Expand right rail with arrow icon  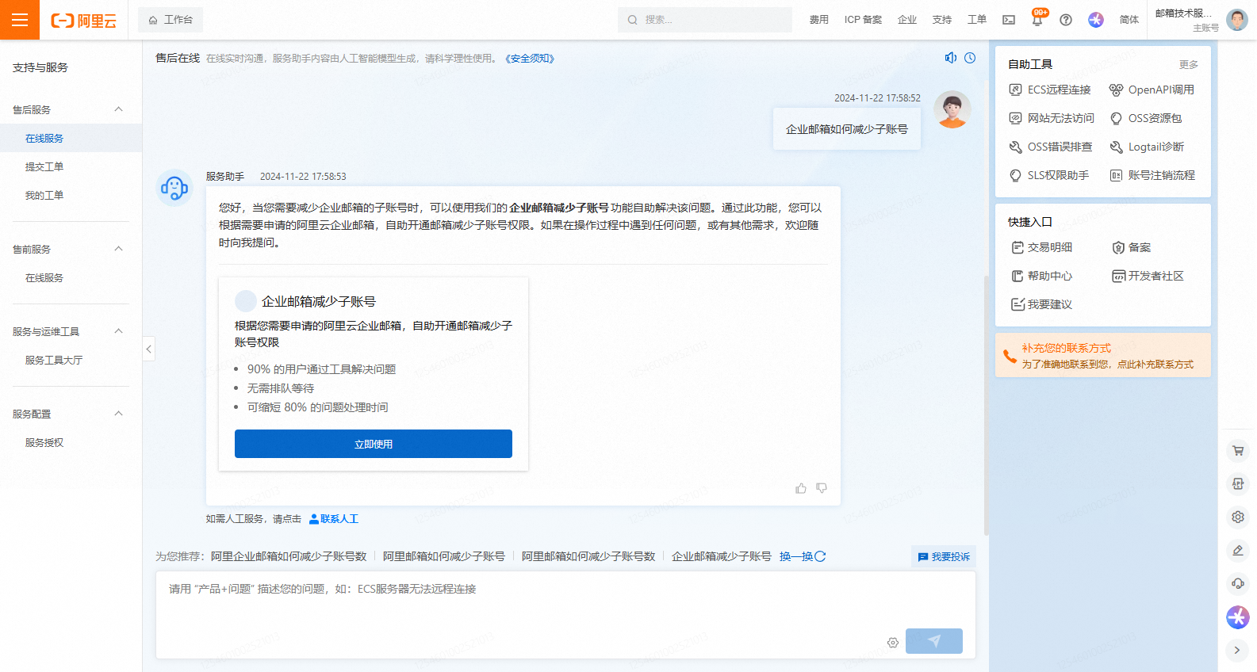[x=1238, y=651]
